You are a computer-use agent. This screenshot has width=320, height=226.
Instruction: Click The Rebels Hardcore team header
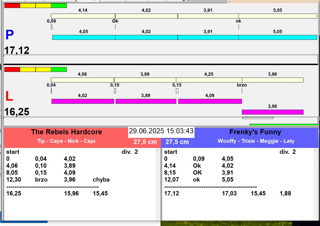(x=66, y=132)
